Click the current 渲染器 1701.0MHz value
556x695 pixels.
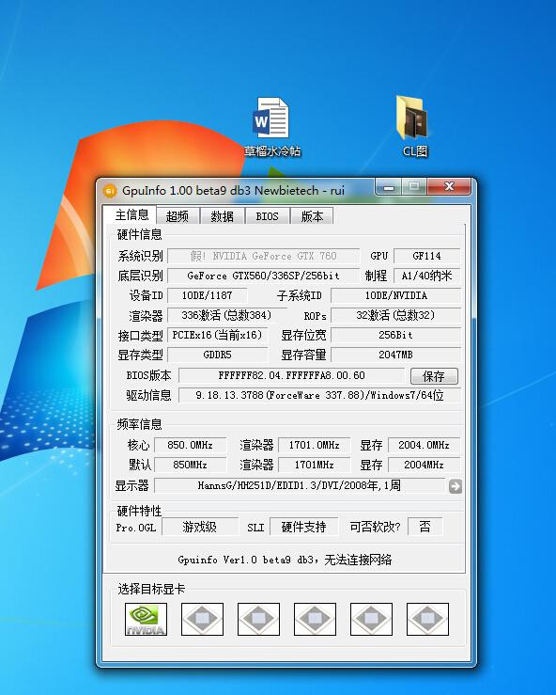[315, 445]
